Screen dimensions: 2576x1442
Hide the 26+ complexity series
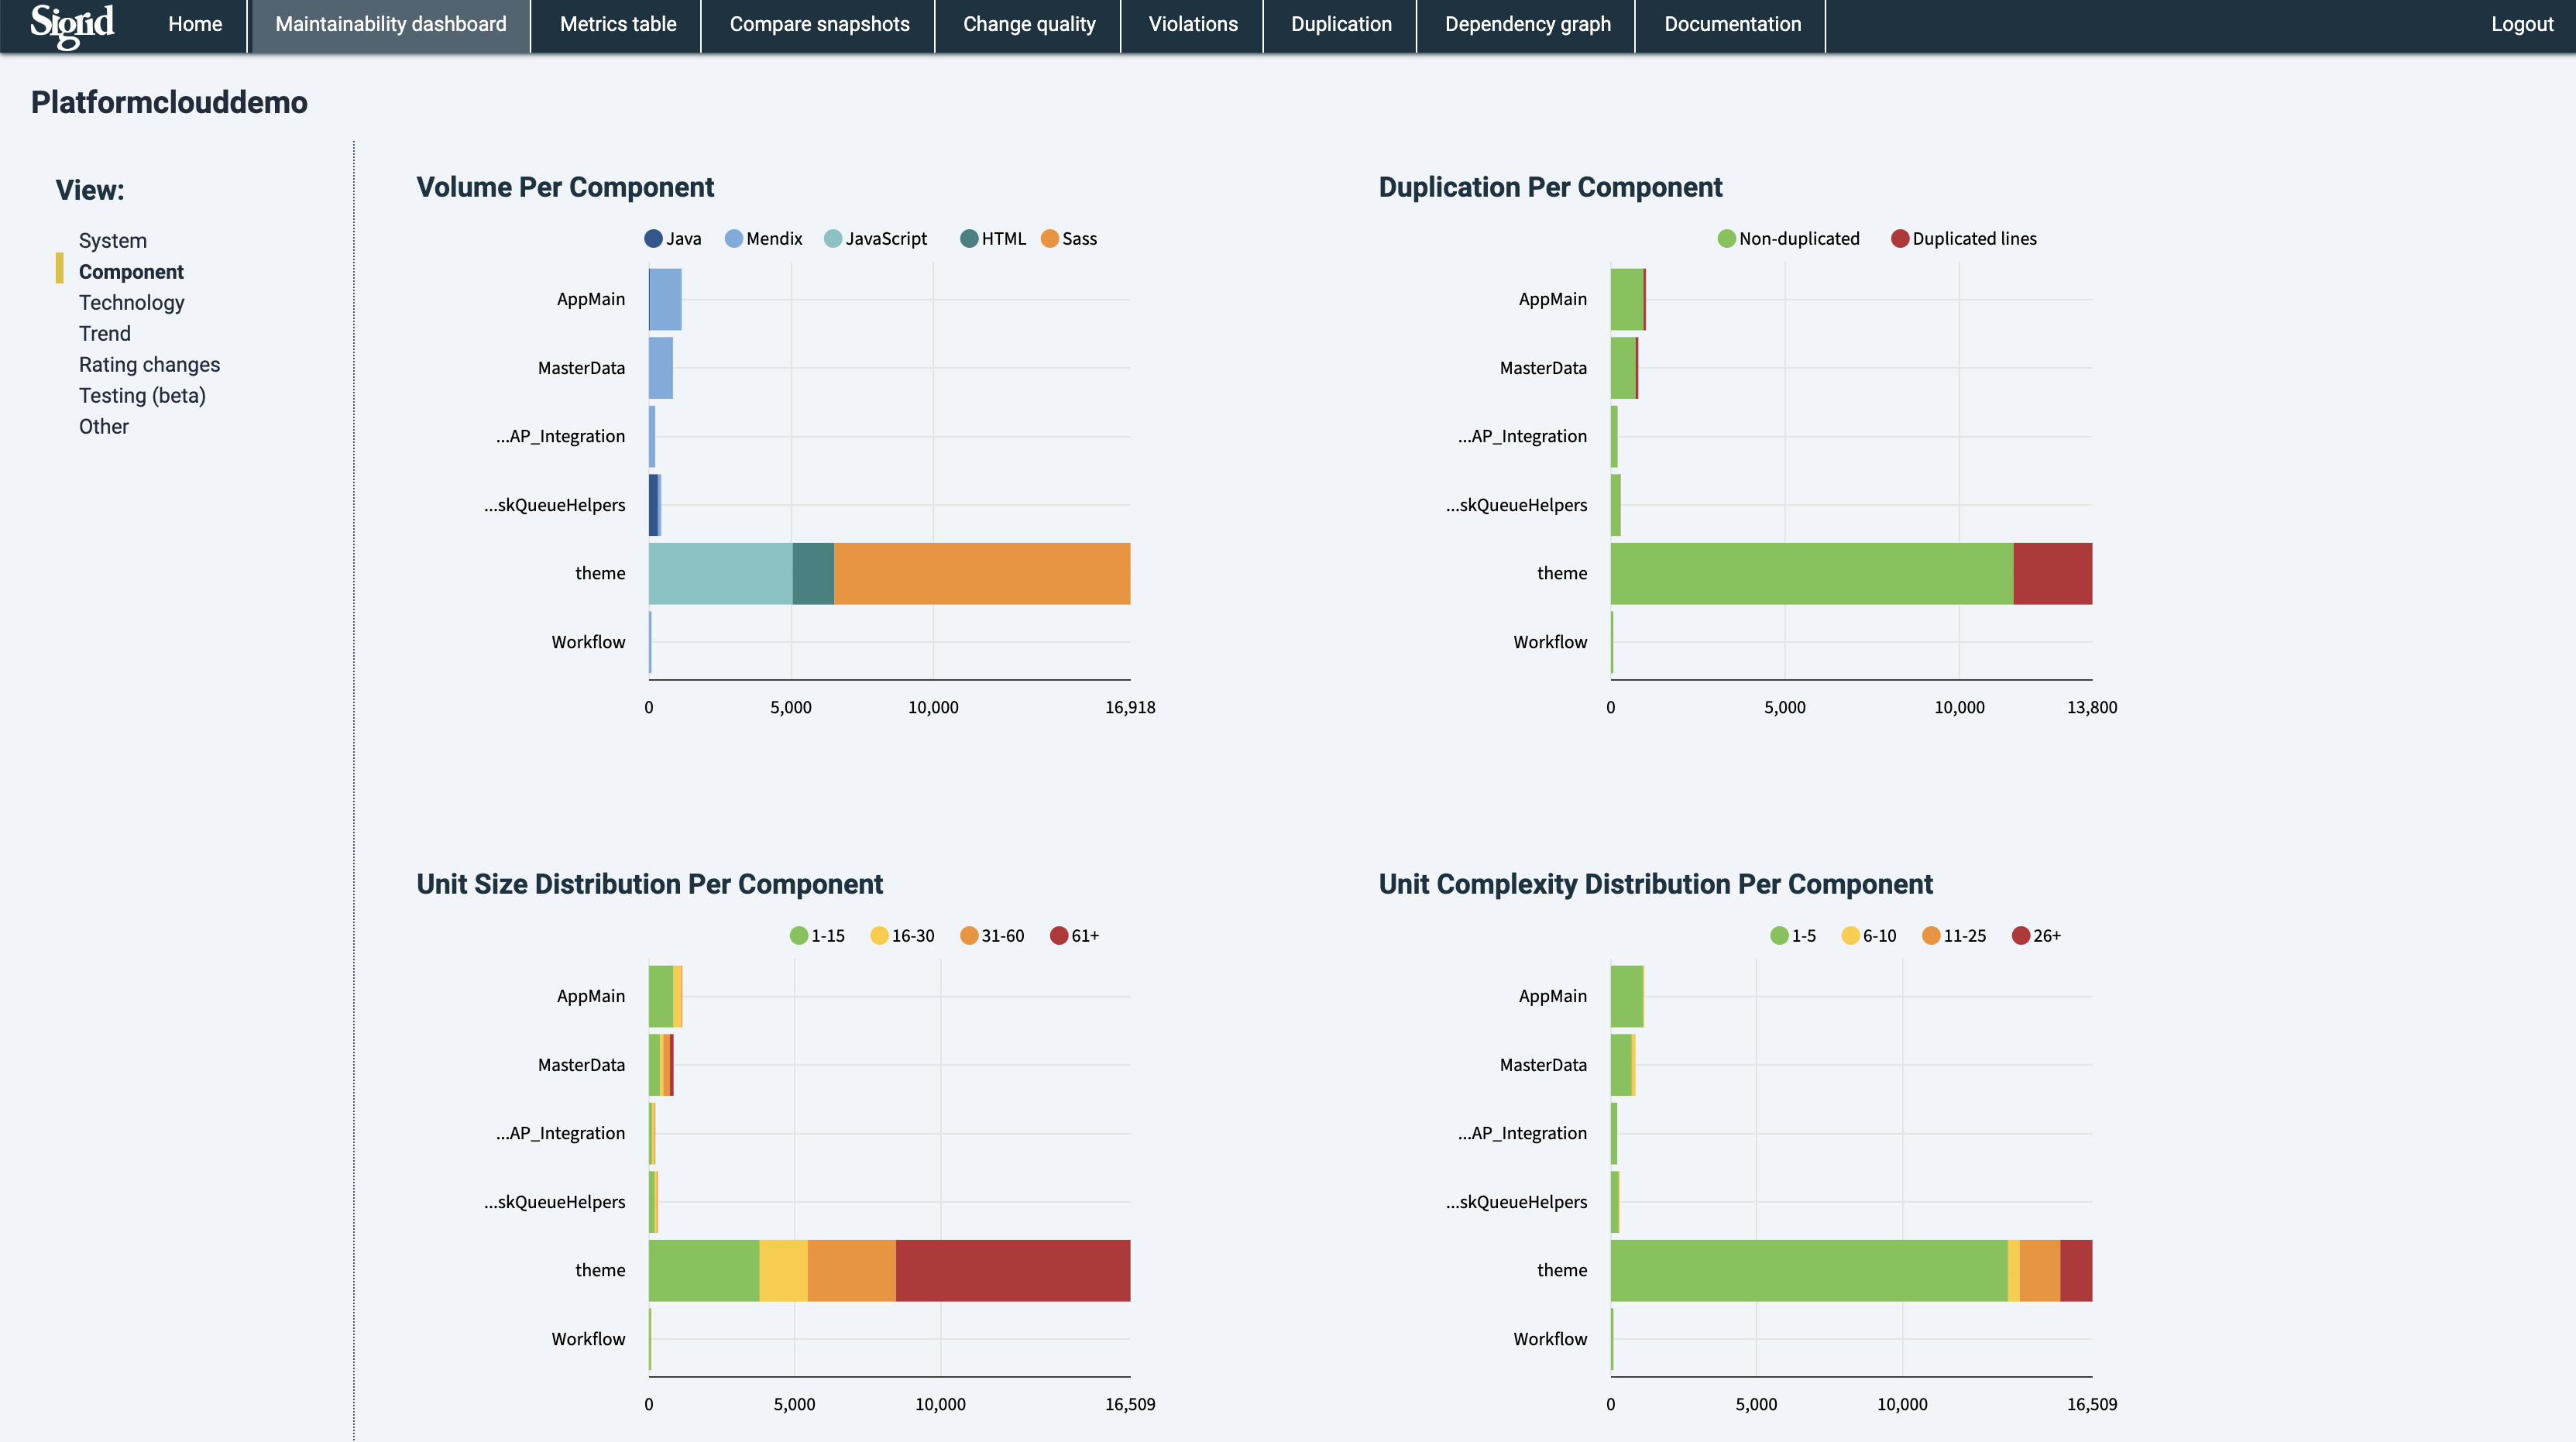click(x=2020, y=936)
